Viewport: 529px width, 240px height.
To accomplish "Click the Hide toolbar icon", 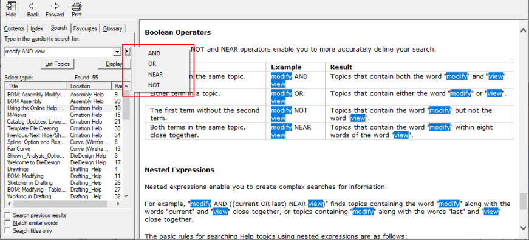I will click(11, 9).
